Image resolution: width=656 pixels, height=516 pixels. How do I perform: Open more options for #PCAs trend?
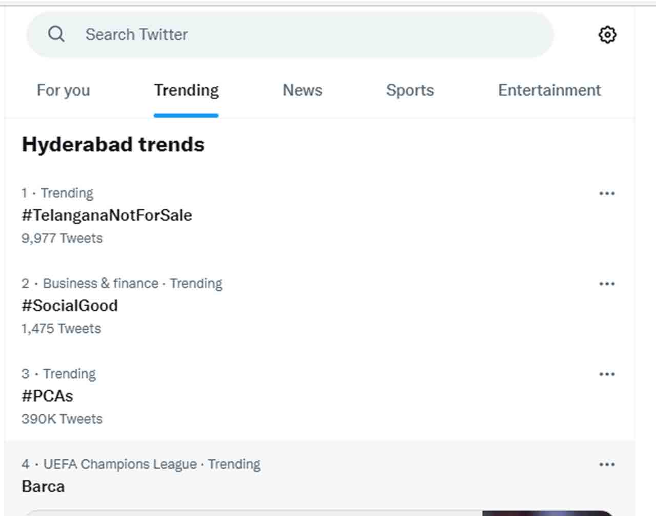tap(607, 375)
